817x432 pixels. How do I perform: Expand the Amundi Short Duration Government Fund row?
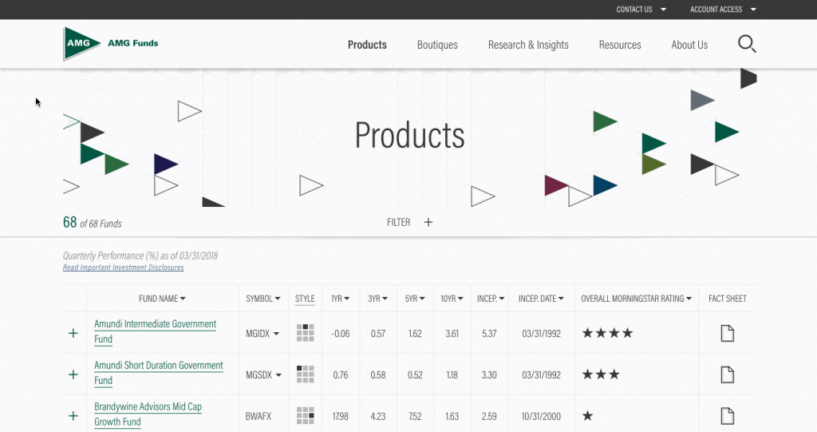click(73, 375)
